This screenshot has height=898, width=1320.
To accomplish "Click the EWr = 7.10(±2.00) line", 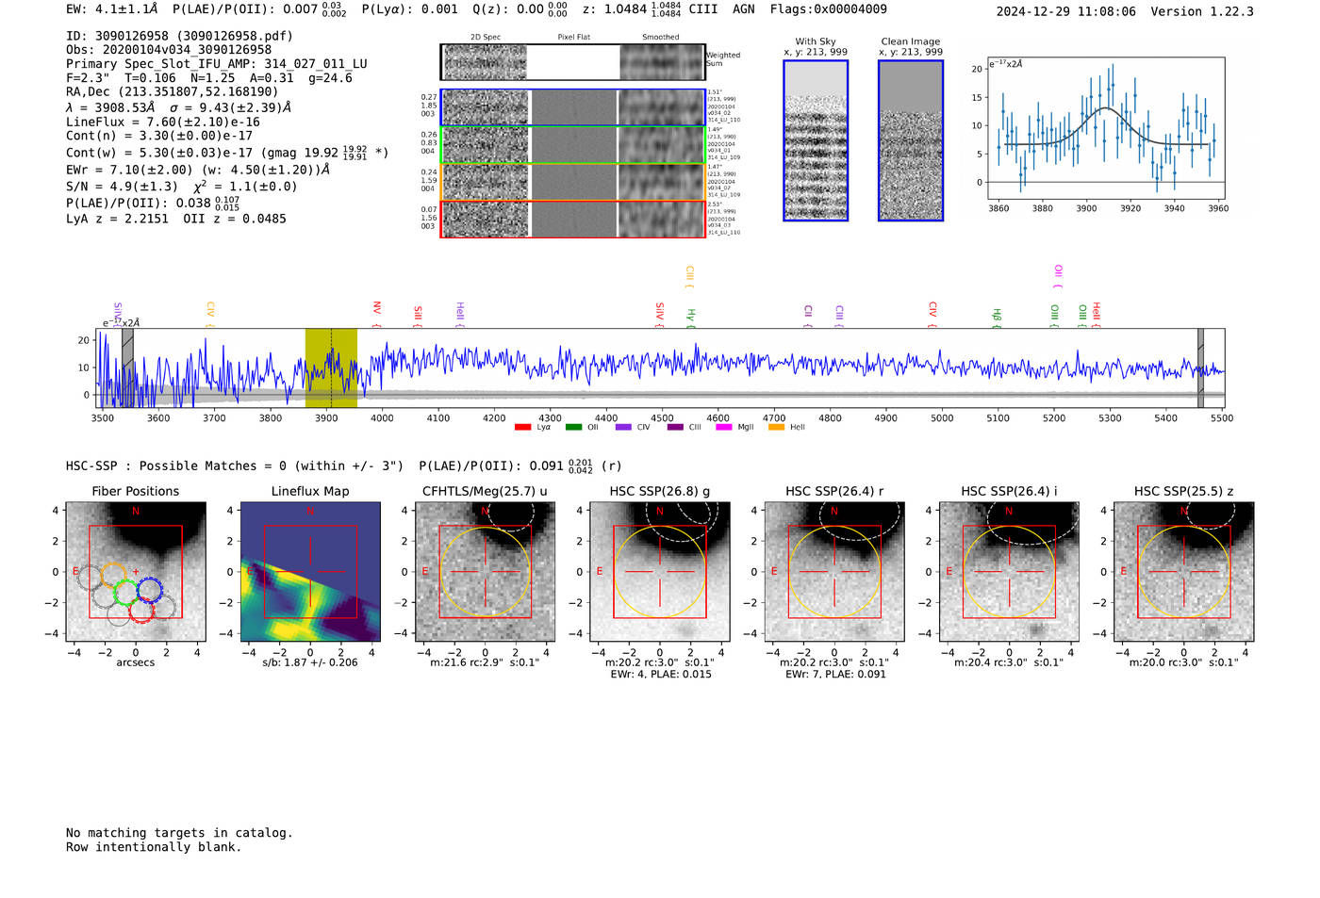I will [198, 170].
